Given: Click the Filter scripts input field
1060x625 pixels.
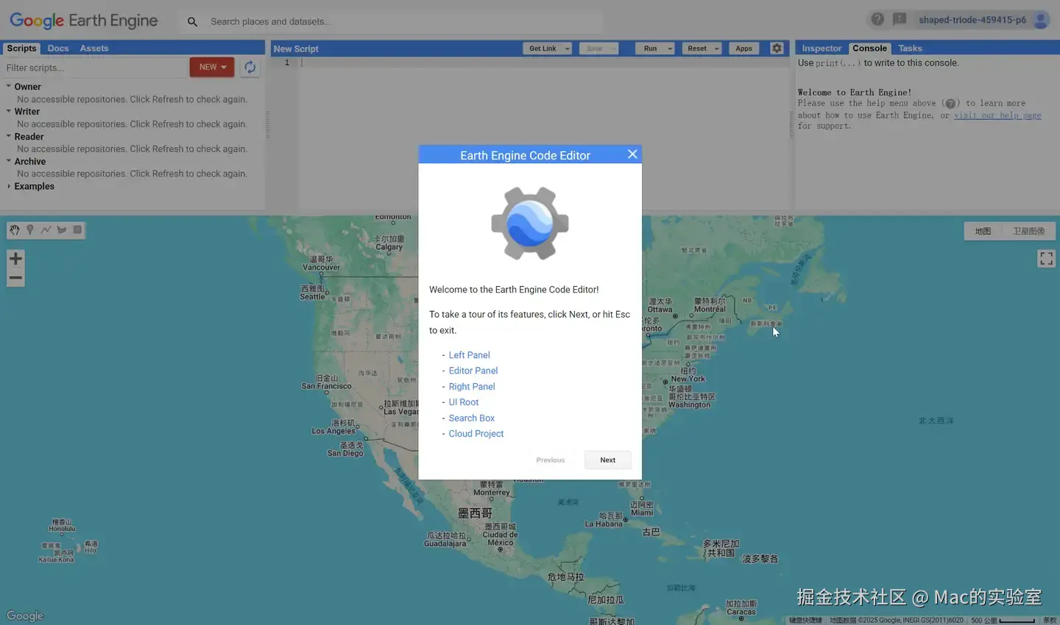Looking at the screenshot, I should 94,68.
